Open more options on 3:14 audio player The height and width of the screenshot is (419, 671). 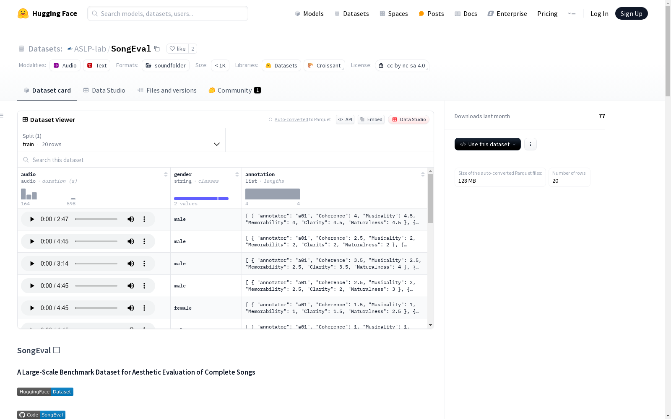click(x=144, y=264)
